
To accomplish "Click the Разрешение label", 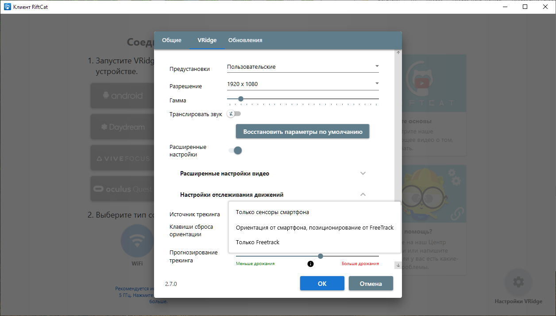I will click(x=185, y=86).
